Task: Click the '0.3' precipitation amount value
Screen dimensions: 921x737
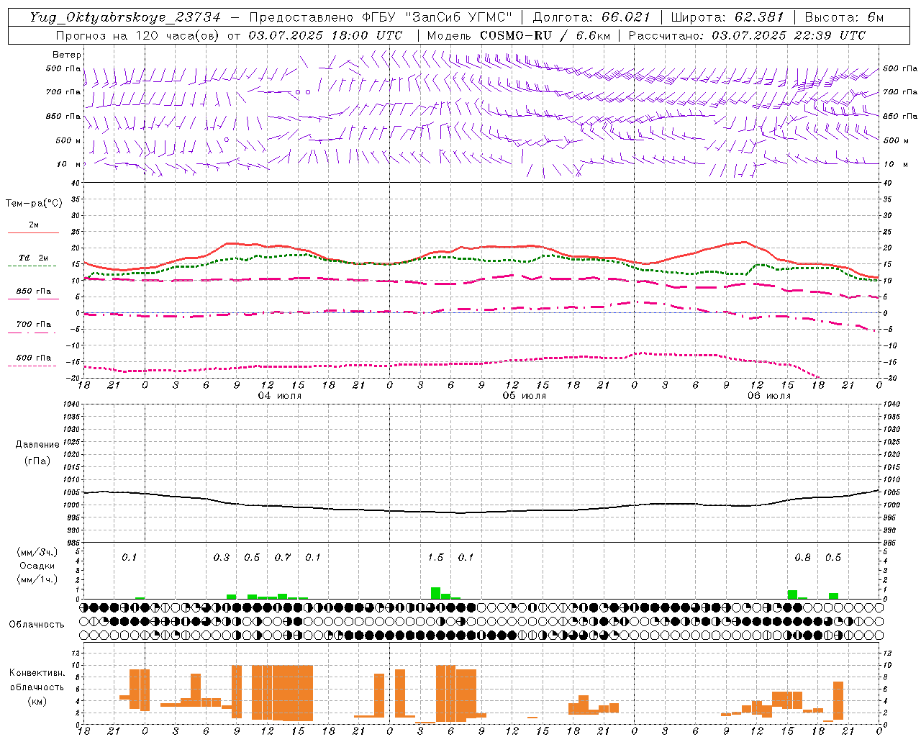Action: [222, 558]
